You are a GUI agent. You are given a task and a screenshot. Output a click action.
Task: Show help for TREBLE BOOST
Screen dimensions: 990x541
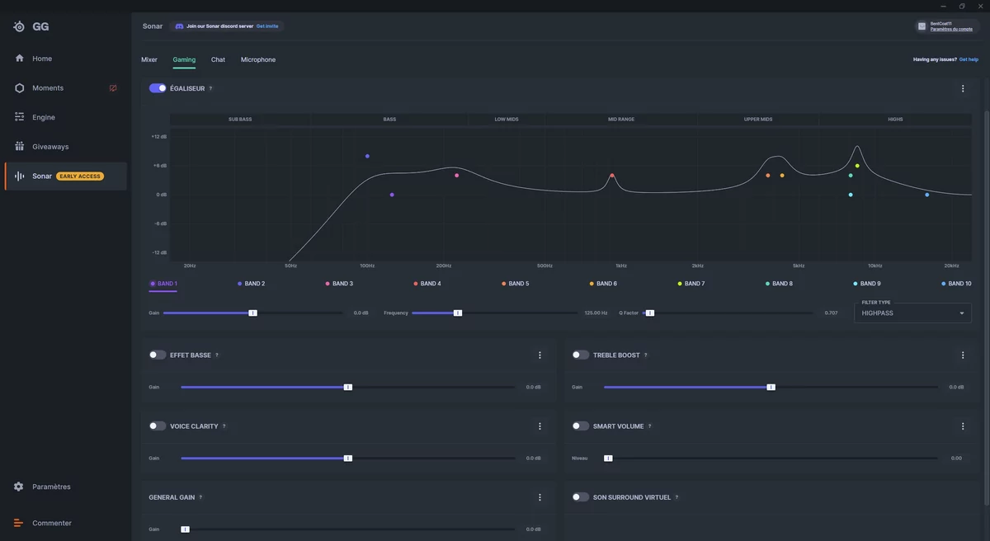(646, 355)
